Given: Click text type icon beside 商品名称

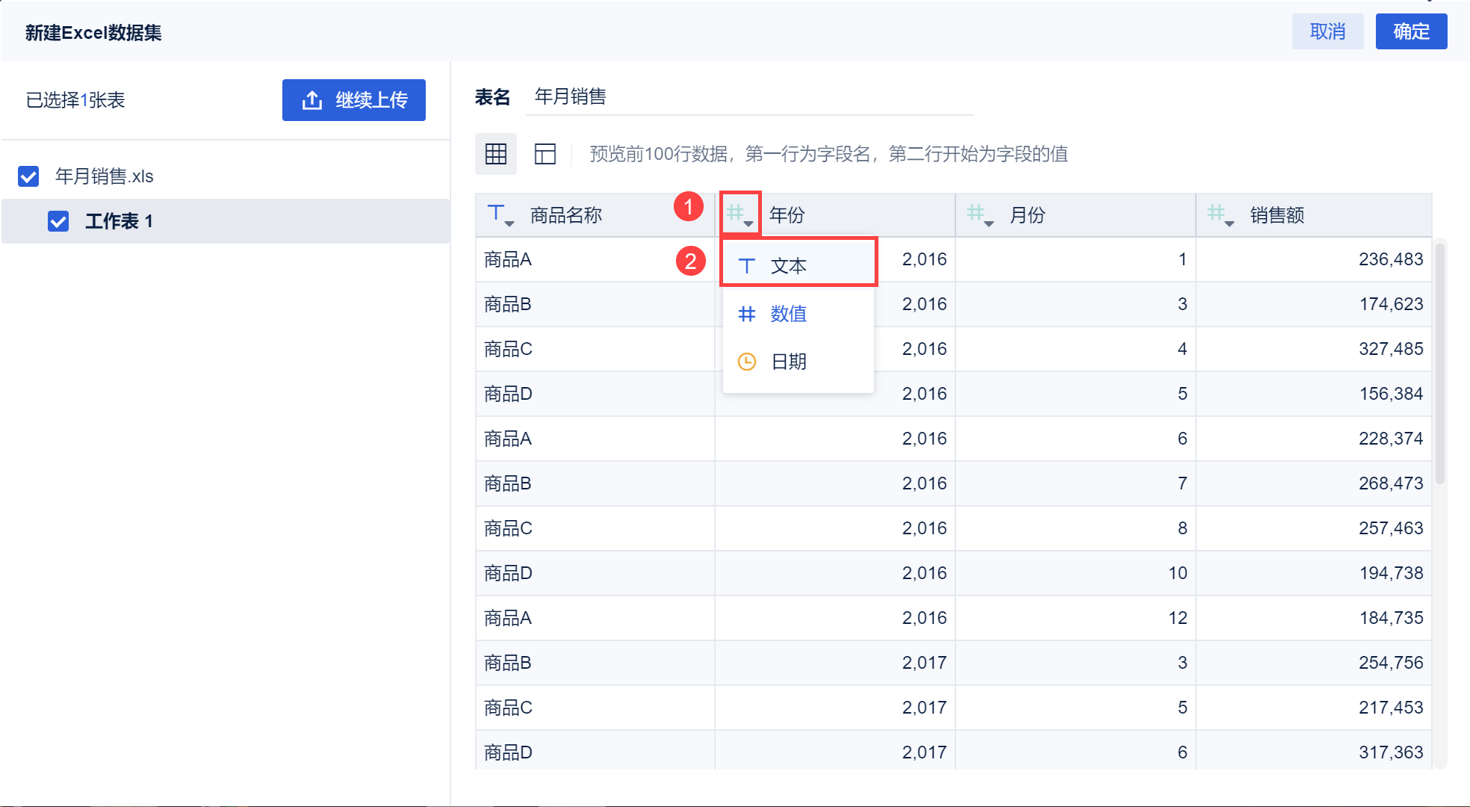Looking at the screenshot, I should [499, 215].
